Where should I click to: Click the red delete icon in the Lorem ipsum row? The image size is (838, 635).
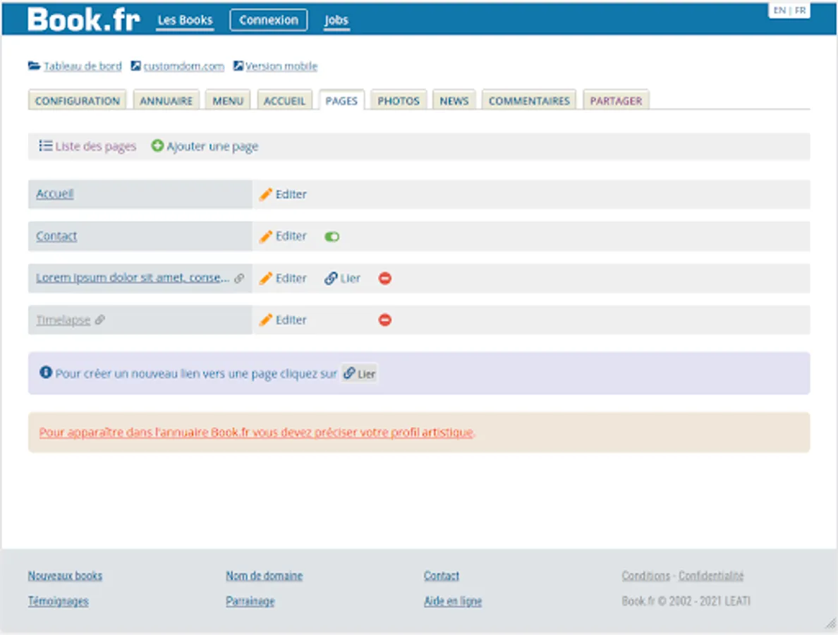(385, 278)
